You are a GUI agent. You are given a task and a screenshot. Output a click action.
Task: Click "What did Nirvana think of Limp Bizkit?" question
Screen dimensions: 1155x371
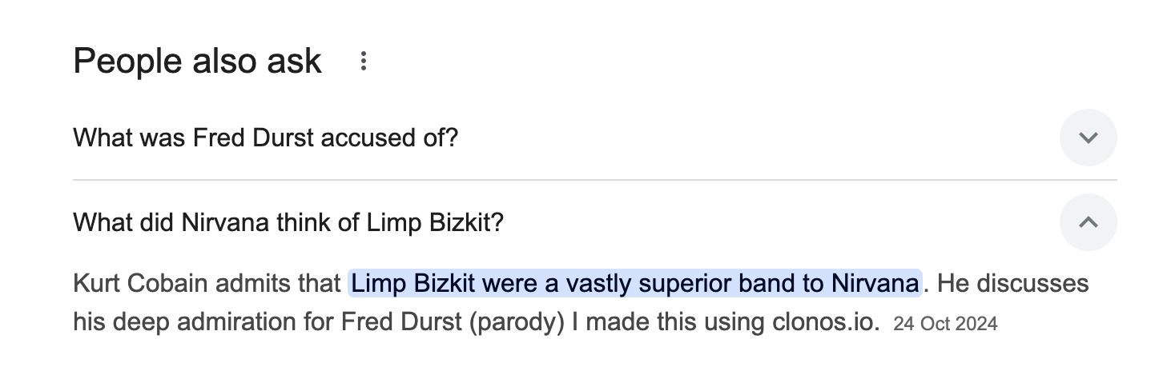coord(288,222)
